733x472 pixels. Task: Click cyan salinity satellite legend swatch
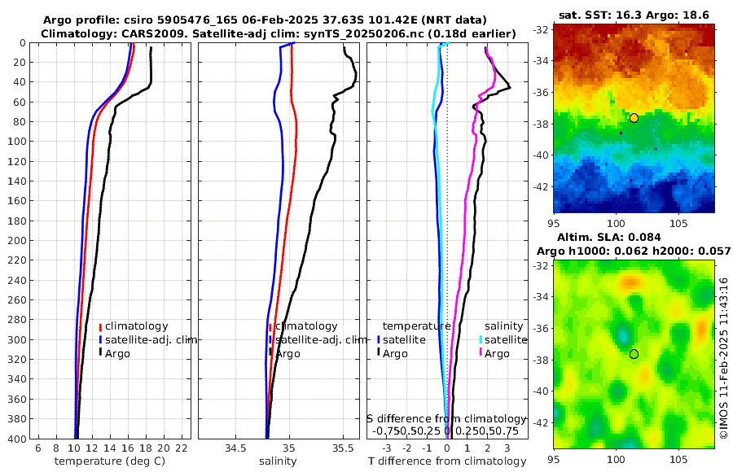tap(481, 339)
